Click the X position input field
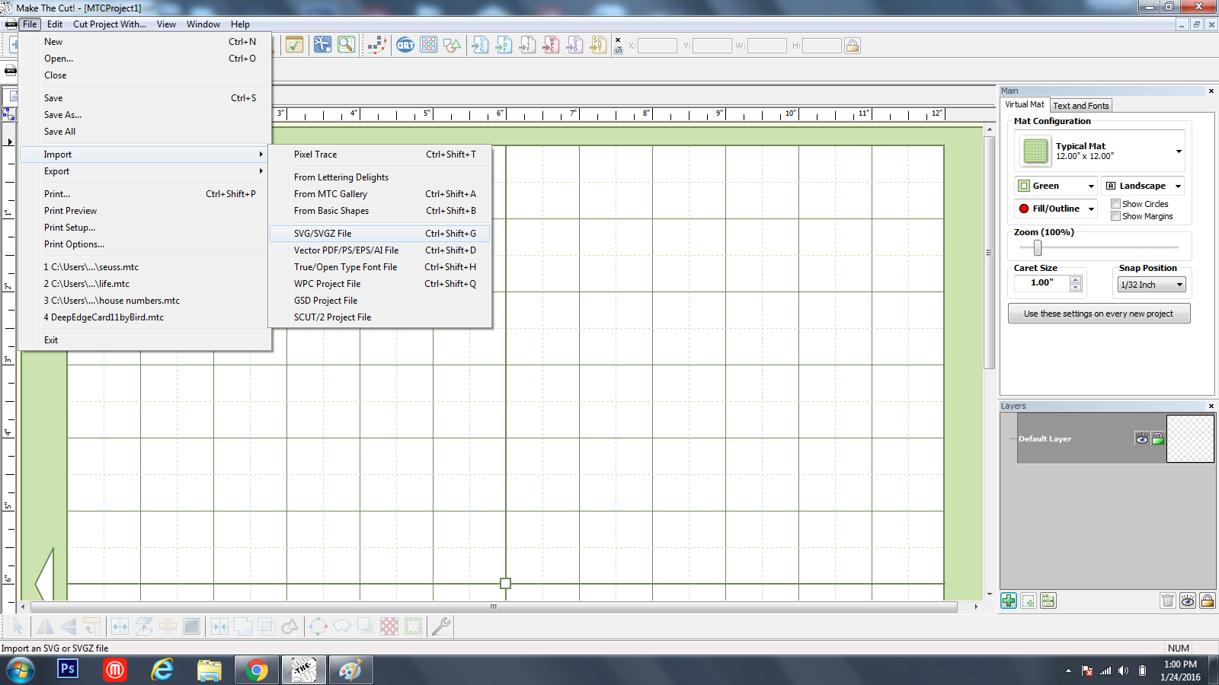Viewport: 1219px width, 685px height. point(657,46)
